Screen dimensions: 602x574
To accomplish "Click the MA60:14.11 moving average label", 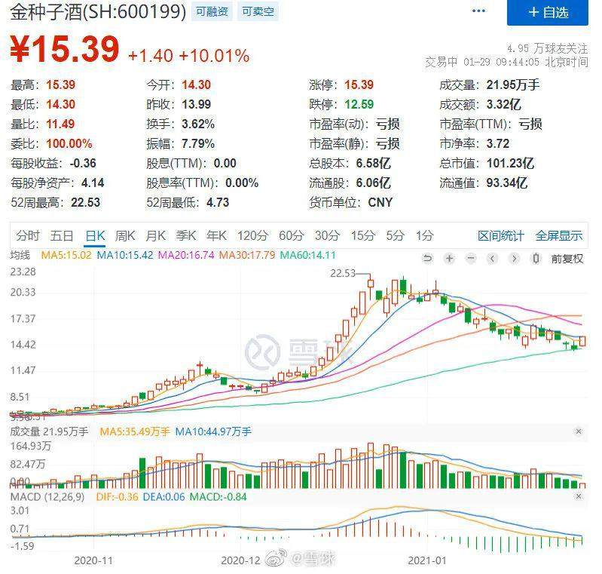I will coord(308,255).
